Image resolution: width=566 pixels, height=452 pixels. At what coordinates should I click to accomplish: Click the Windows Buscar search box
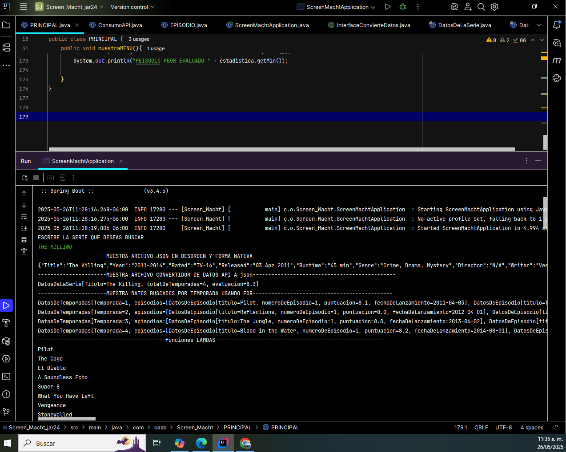pyautogui.click(x=82, y=443)
